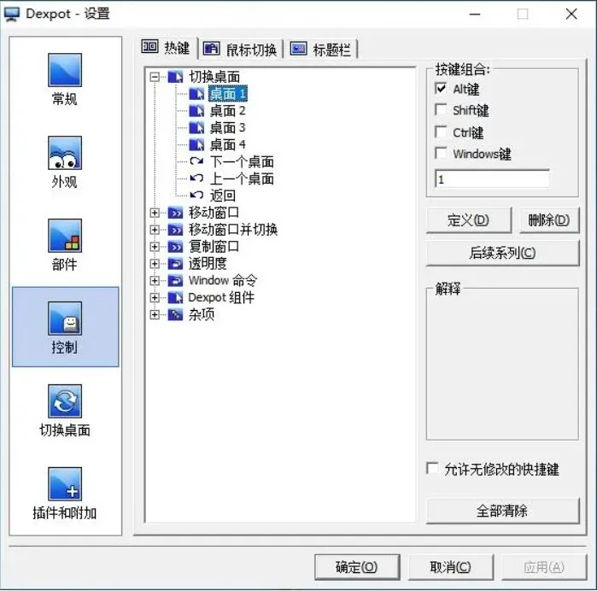Screen dimensions: 597x591
Task: Expand the Dexpot 组件 tree node
Action: coord(155,297)
